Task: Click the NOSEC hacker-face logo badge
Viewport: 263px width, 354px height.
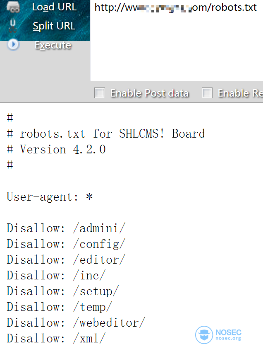Action: point(204,335)
